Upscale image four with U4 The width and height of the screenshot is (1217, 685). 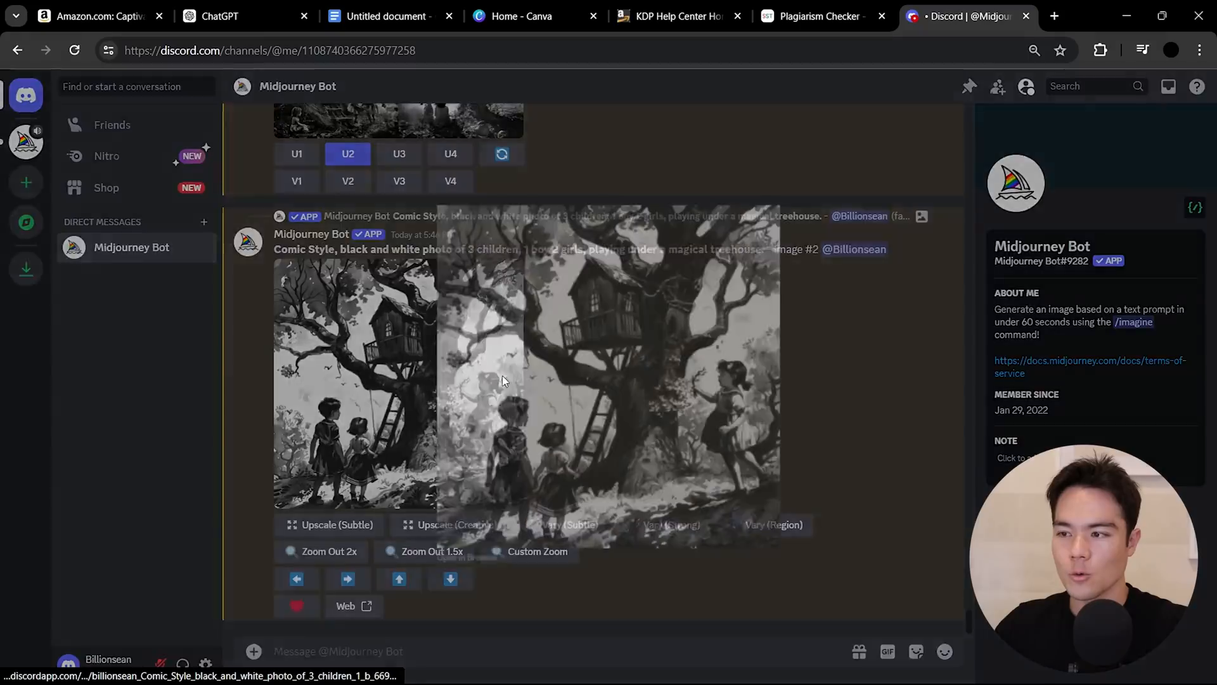(451, 154)
